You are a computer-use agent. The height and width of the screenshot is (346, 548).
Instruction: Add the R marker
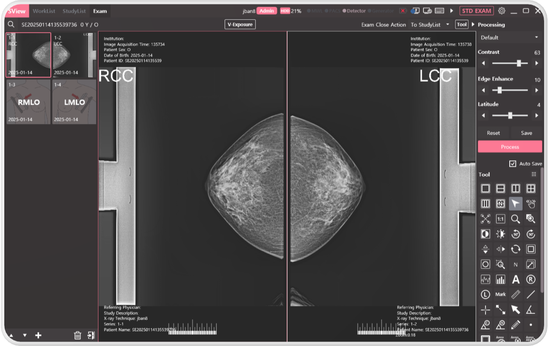(531, 280)
